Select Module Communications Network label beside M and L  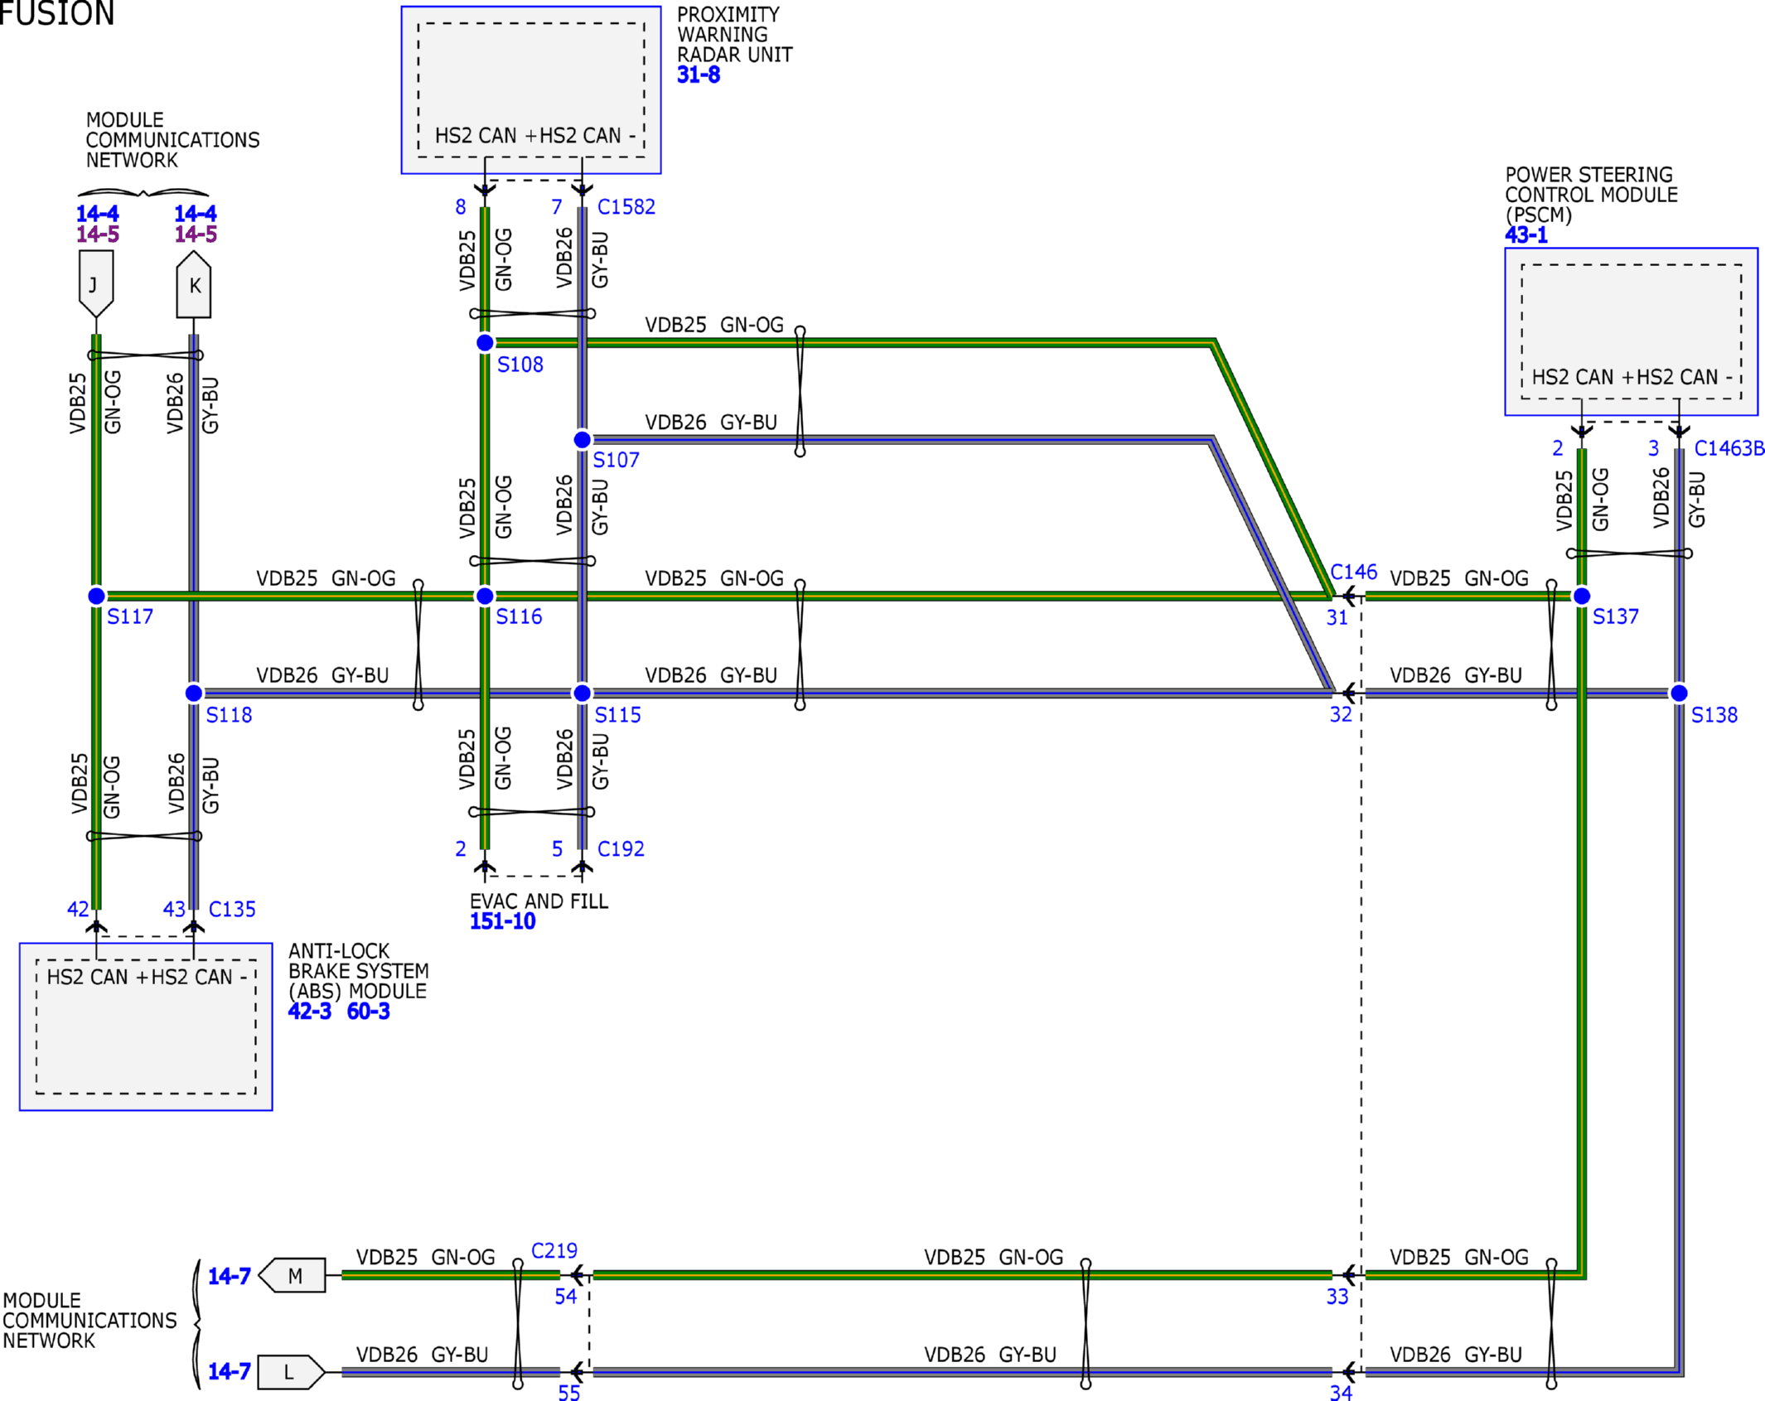(89, 1321)
